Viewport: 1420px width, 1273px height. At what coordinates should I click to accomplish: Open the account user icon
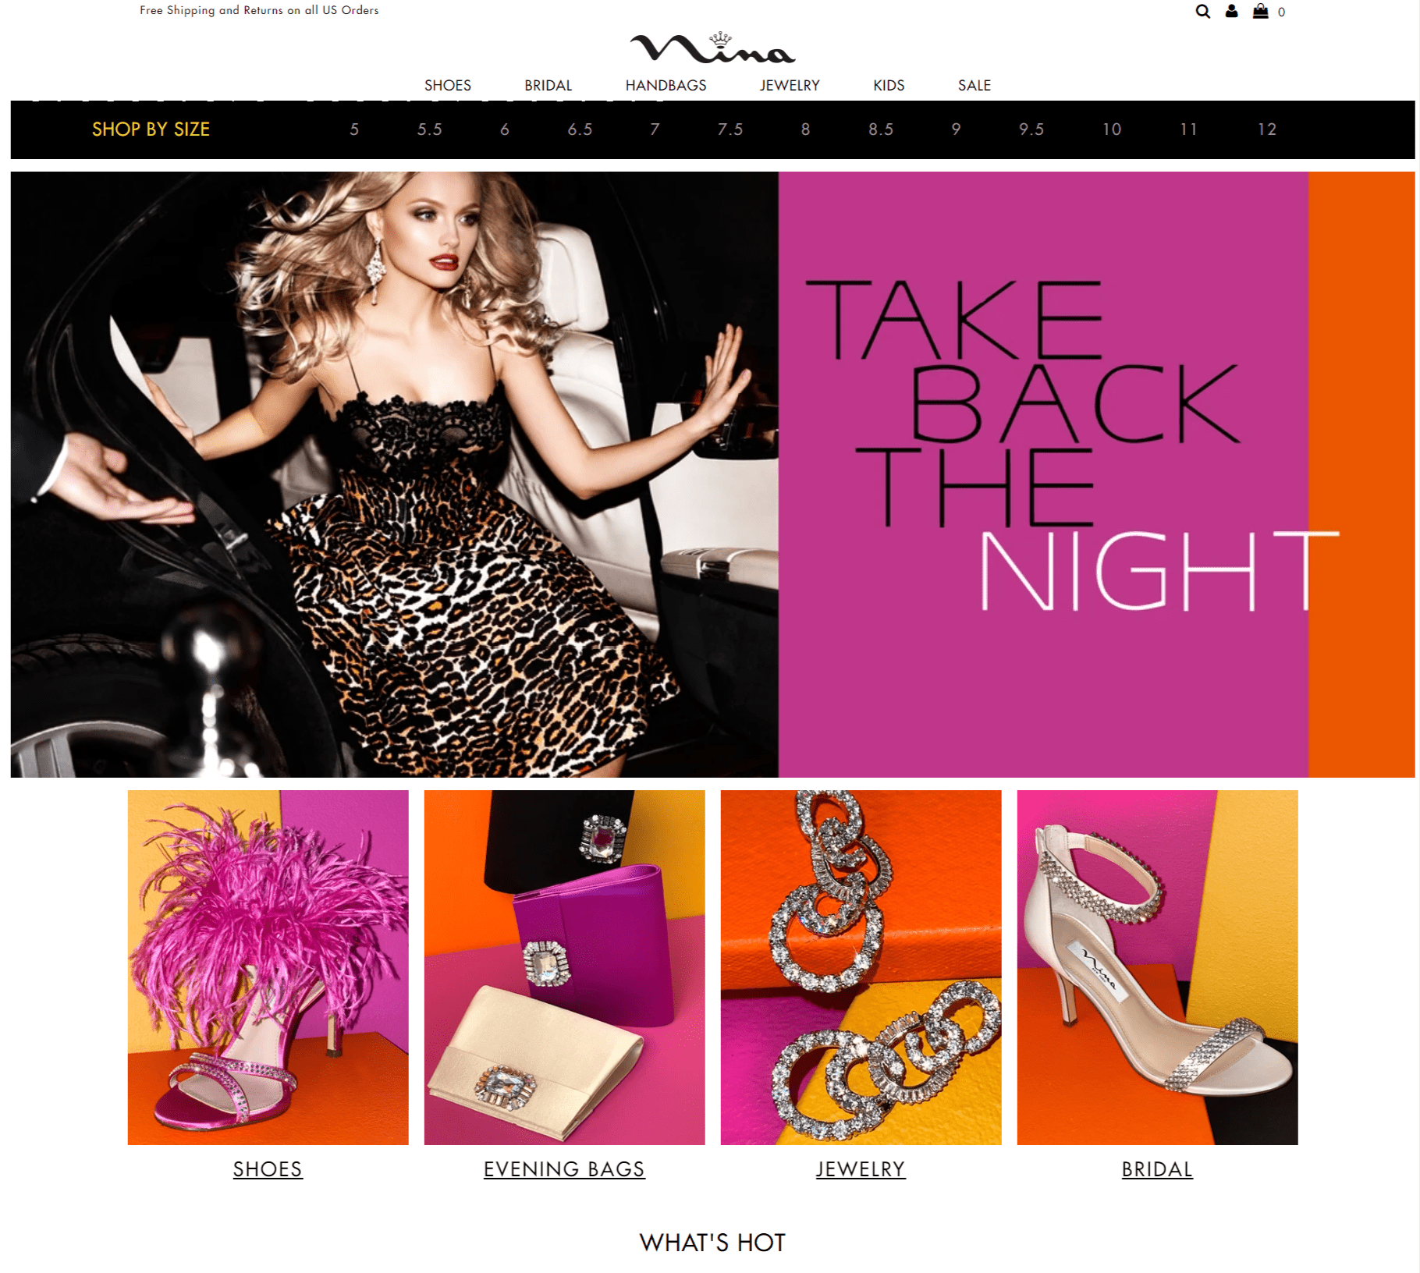[1231, 11]
